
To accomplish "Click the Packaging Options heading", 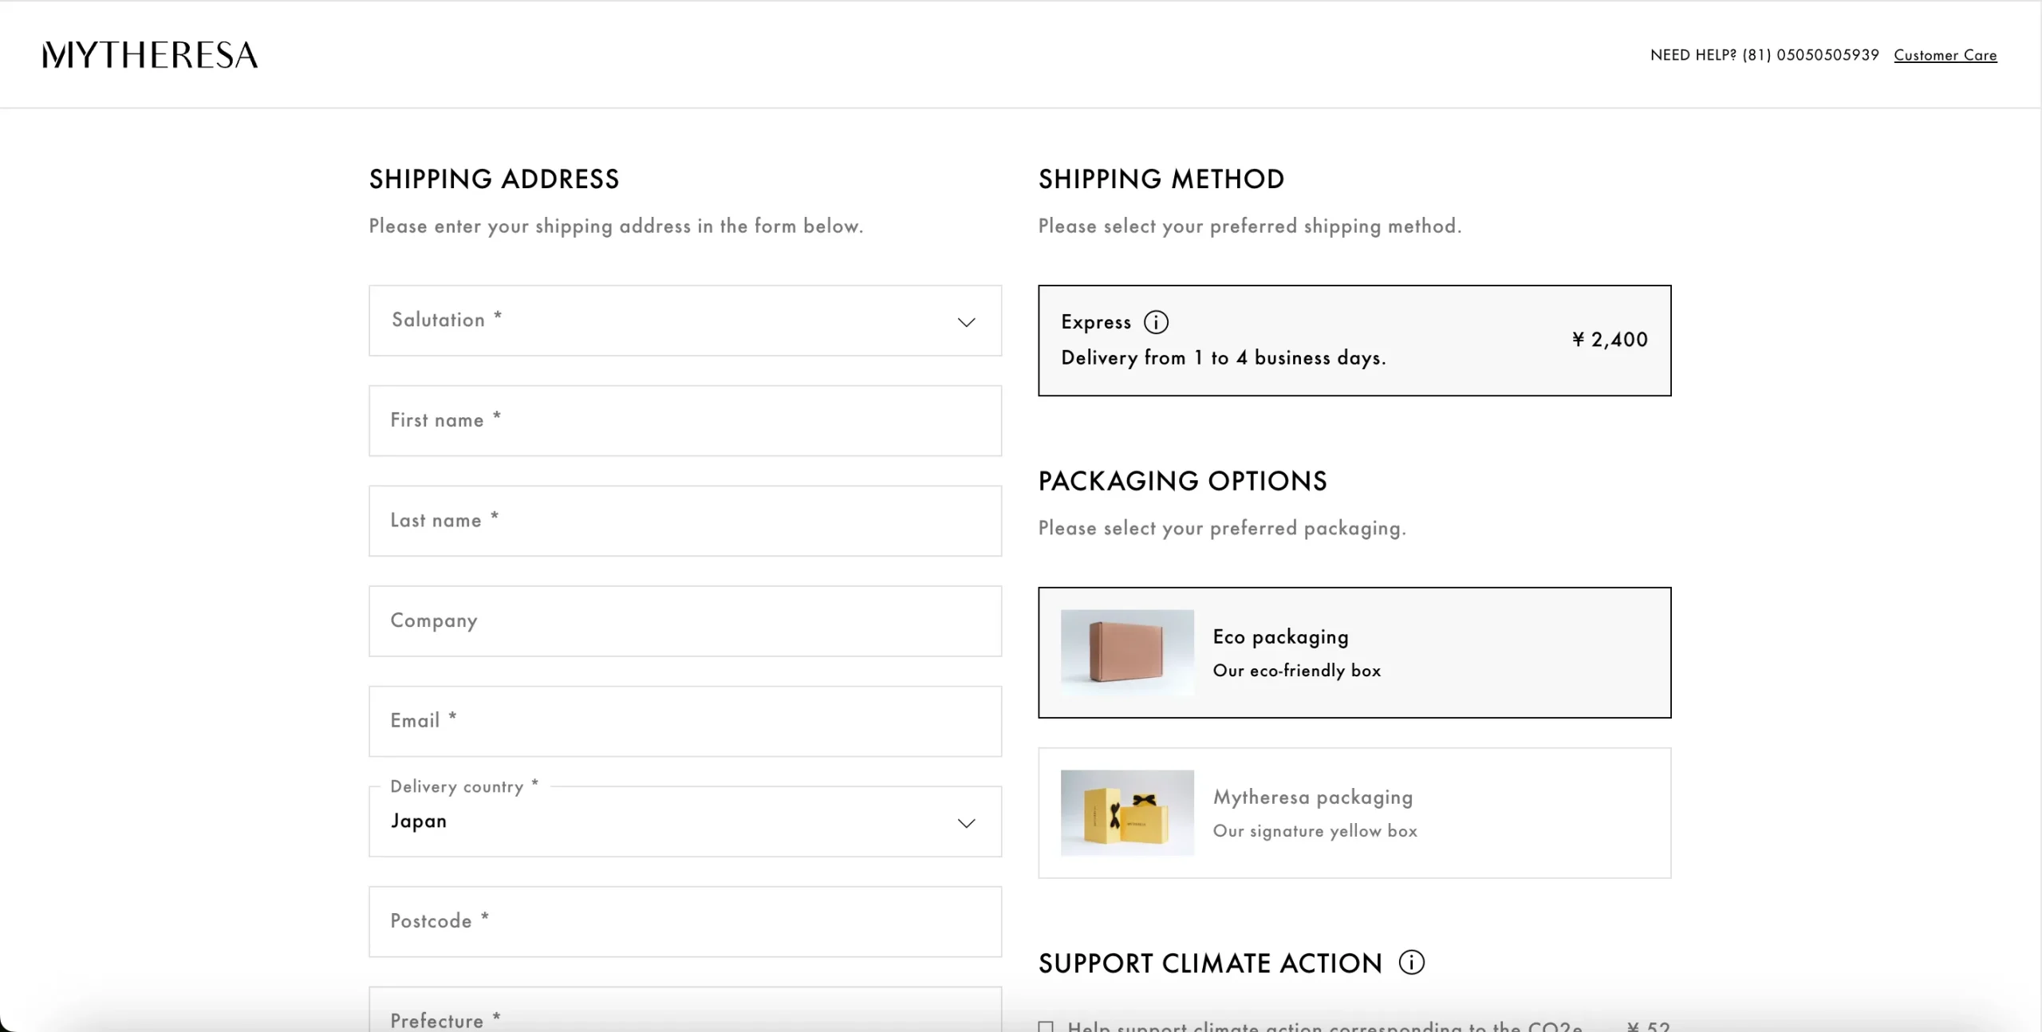I will 1183,481.
